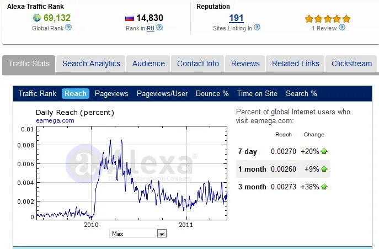
Task: Click the Change column header
Action: 314,135
